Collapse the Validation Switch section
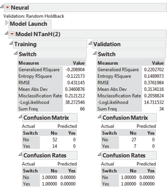The height and width of the screenshot is (189, 167). click(95, 53)
